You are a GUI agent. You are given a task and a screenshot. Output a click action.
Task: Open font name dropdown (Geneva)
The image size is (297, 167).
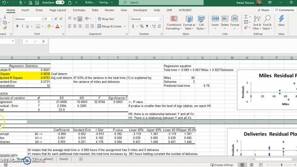coord(42,19)
